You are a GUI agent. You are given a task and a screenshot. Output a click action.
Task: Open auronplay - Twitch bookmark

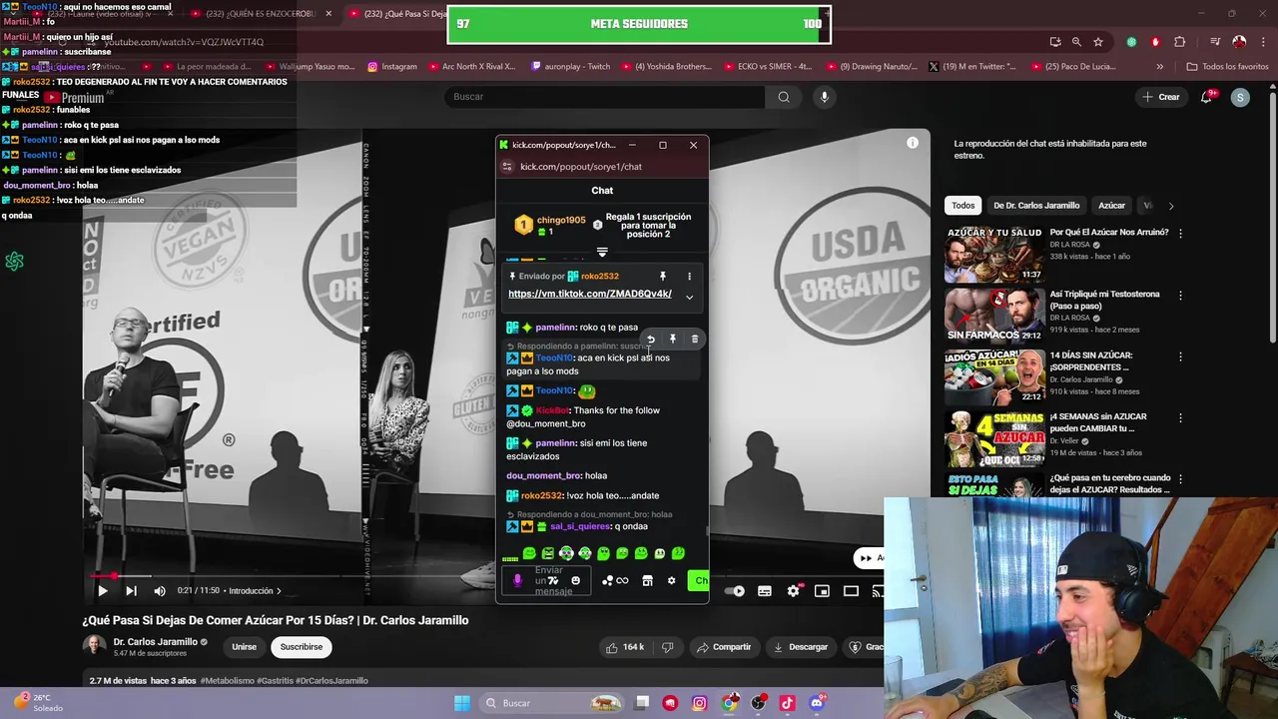(x=570, y=67)
